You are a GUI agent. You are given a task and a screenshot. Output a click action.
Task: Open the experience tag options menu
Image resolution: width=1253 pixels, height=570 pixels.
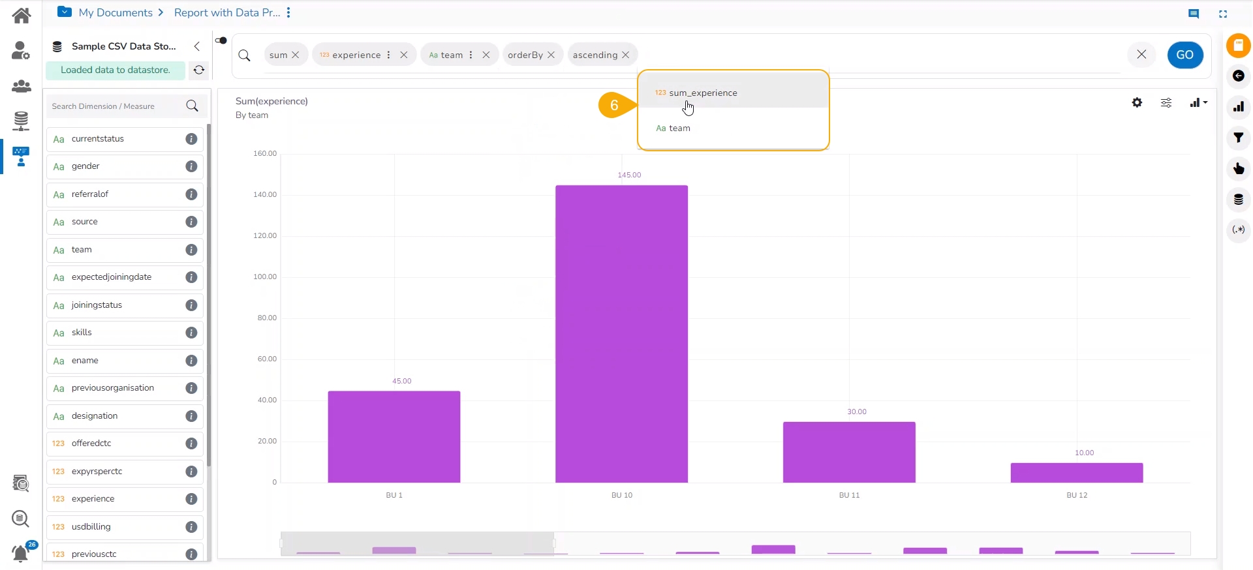click(389, 55)
